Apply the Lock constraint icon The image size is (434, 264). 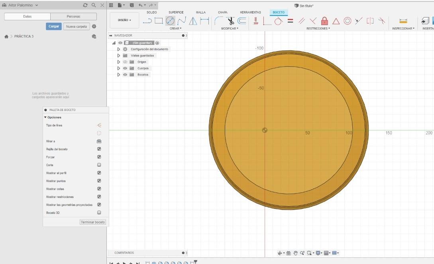(324, 21)
